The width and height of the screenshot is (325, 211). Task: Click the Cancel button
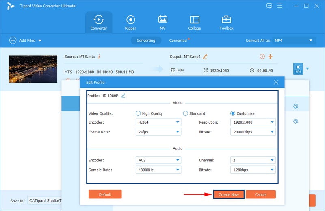[261, 194]
